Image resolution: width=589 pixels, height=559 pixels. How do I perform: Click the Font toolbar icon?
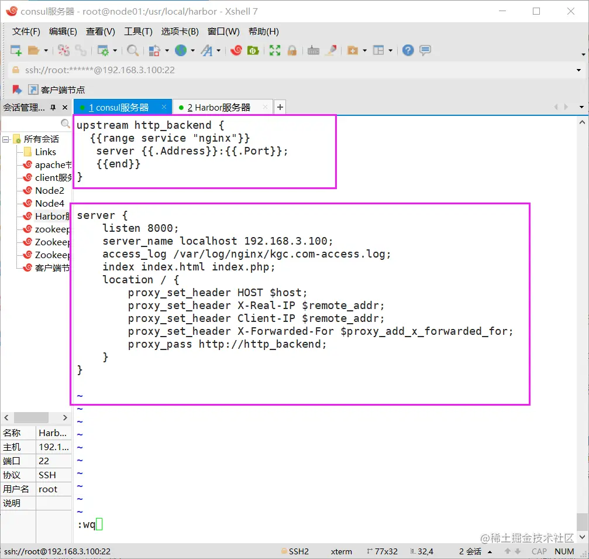(x=206, y=50)
